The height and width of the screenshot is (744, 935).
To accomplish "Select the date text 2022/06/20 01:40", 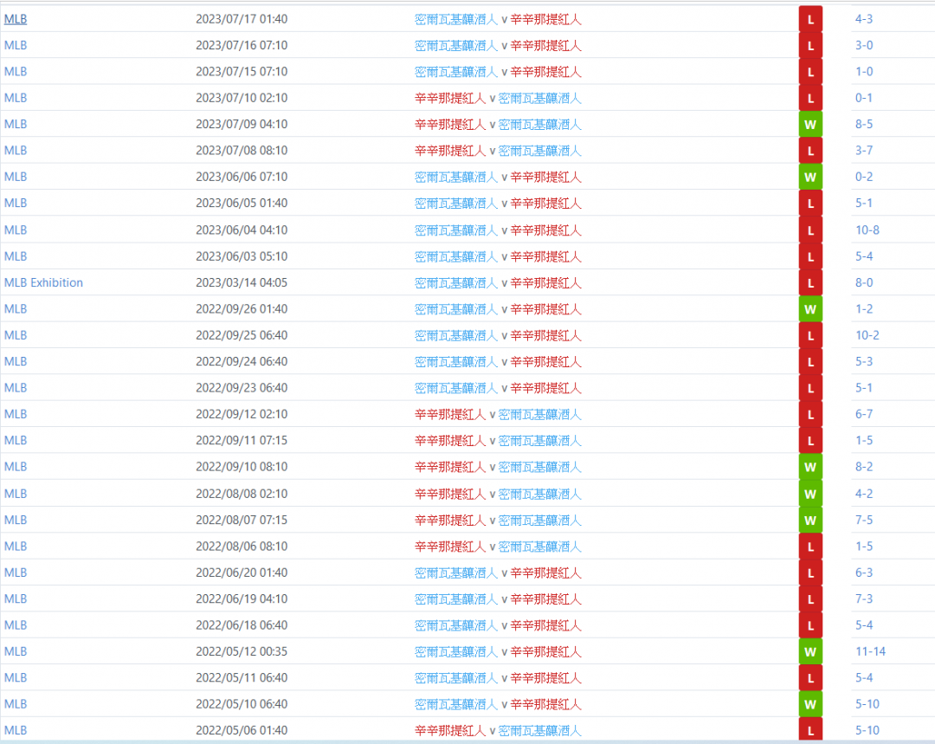I will (242, 573).
